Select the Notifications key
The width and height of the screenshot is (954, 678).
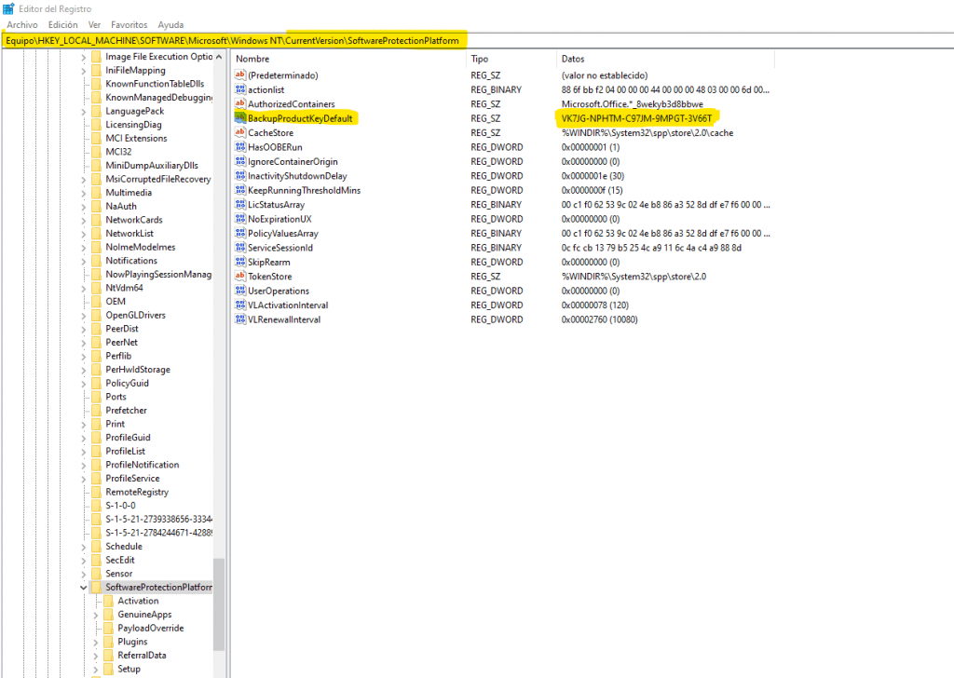[131, 260]
